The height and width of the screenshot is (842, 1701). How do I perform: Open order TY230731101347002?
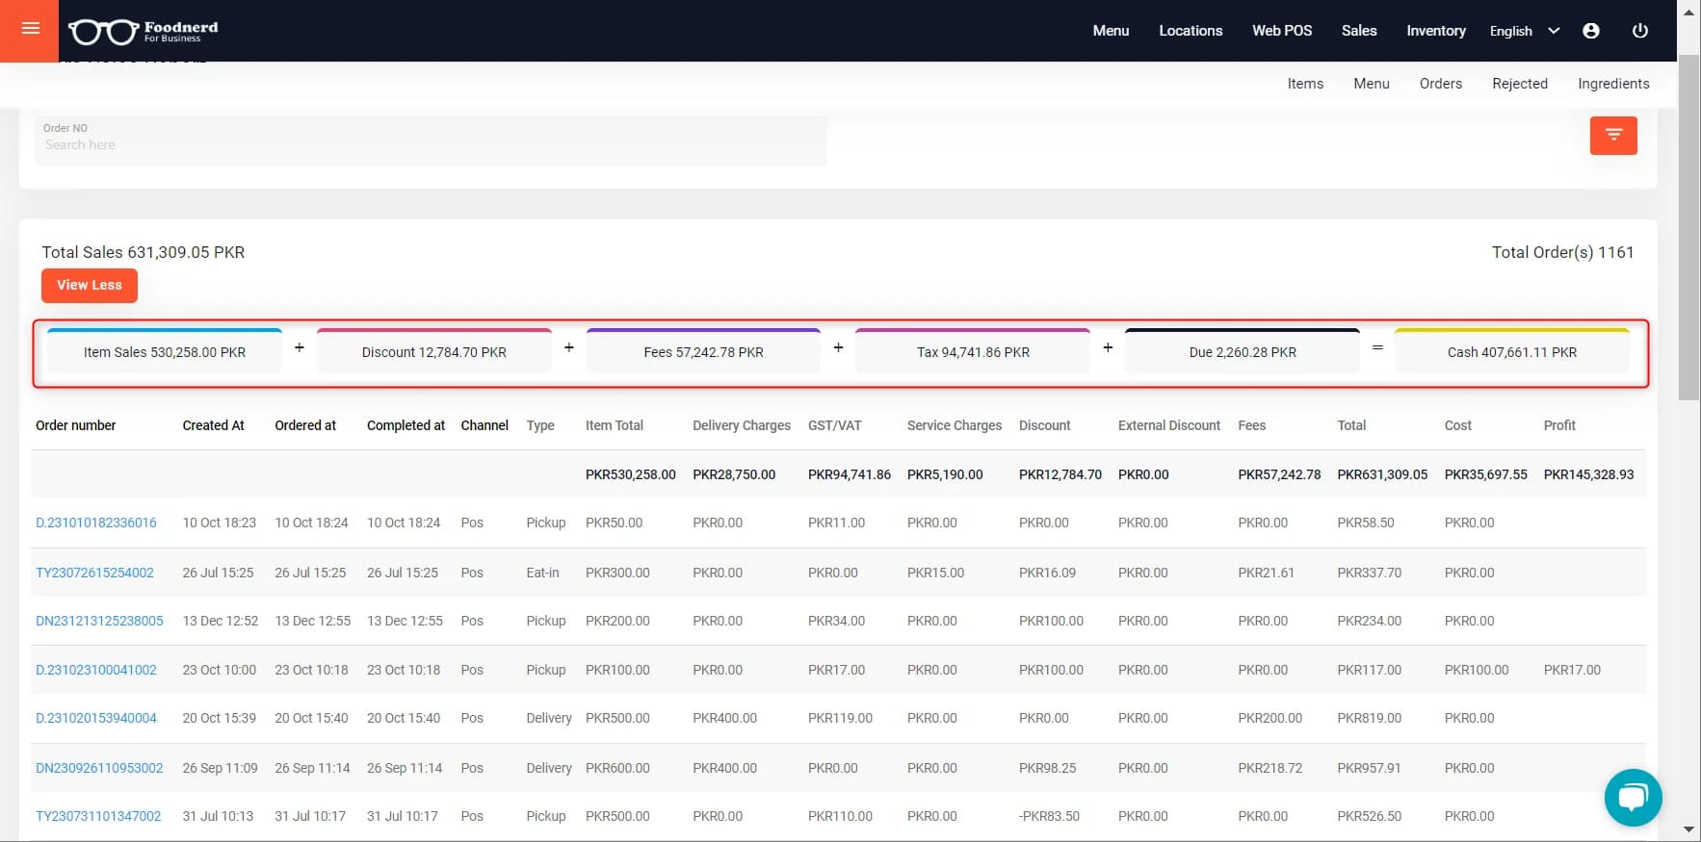[98, 817]
